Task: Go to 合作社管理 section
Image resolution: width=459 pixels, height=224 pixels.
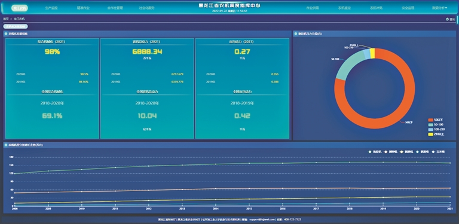Action: 115,8
